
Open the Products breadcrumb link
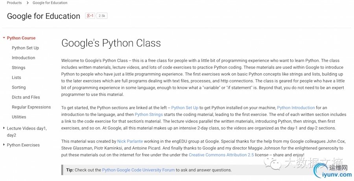click(x=14, y=3)
